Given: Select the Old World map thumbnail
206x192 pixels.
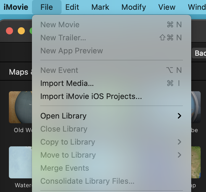Looking at the screenshot, I should pyautogui.click(x=20, y=107).
